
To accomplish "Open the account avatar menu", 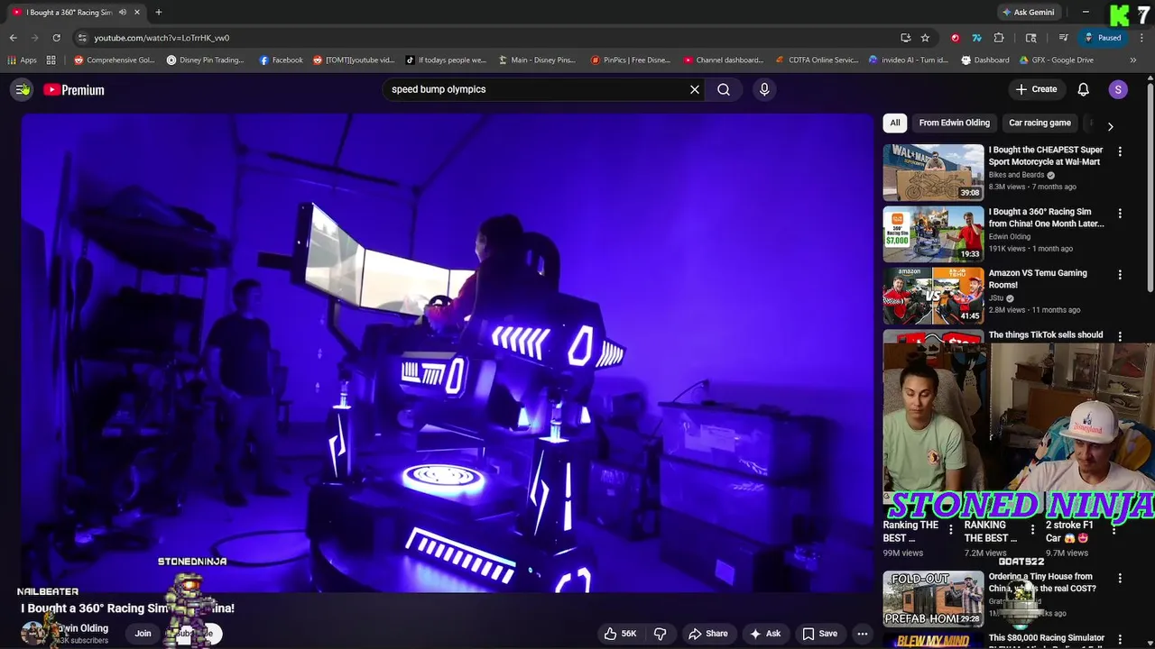I will pyautogui.click(x=1118, y=89).
